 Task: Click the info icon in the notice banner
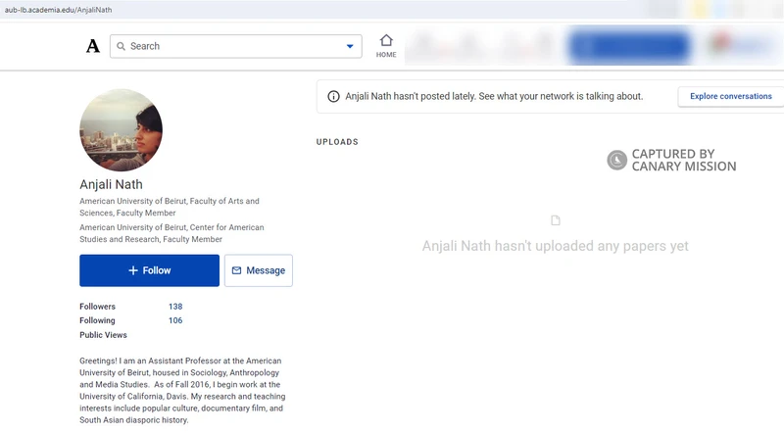coord(333,97)
